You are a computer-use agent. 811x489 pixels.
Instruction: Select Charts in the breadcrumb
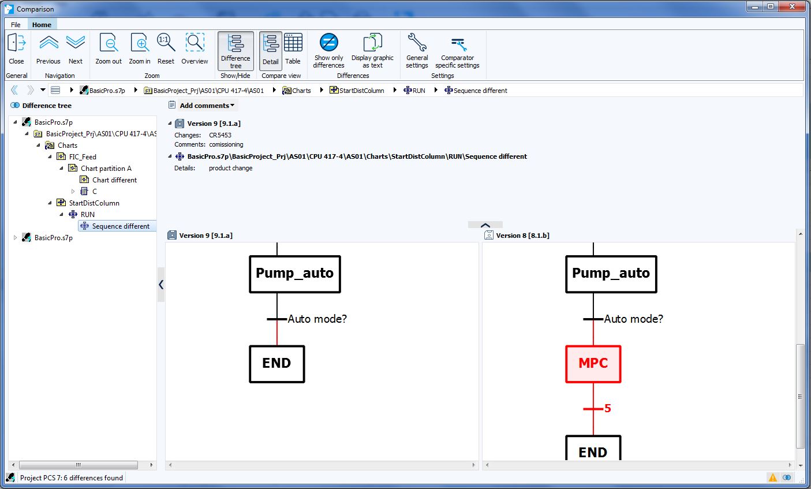click(x=297, y=91)
